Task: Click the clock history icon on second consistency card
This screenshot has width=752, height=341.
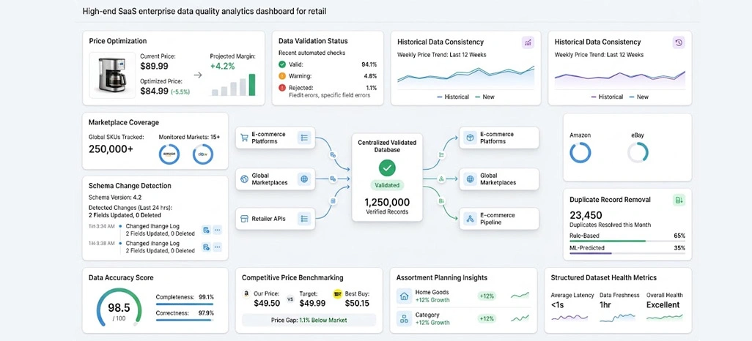Action: [679, 42]
